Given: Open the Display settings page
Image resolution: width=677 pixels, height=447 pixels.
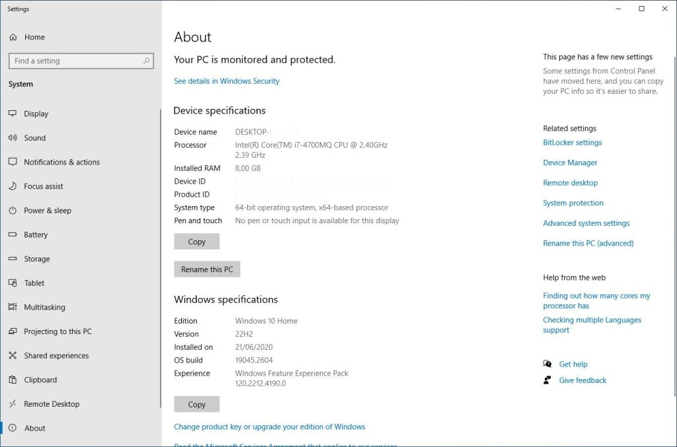Looking at the screenshot, I should click(80, 114).
